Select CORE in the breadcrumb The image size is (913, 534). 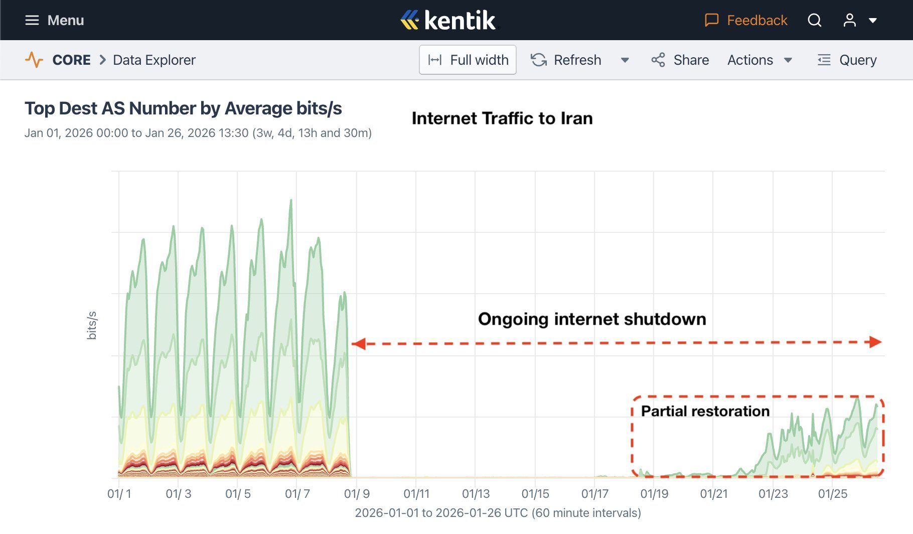point(71,60)
